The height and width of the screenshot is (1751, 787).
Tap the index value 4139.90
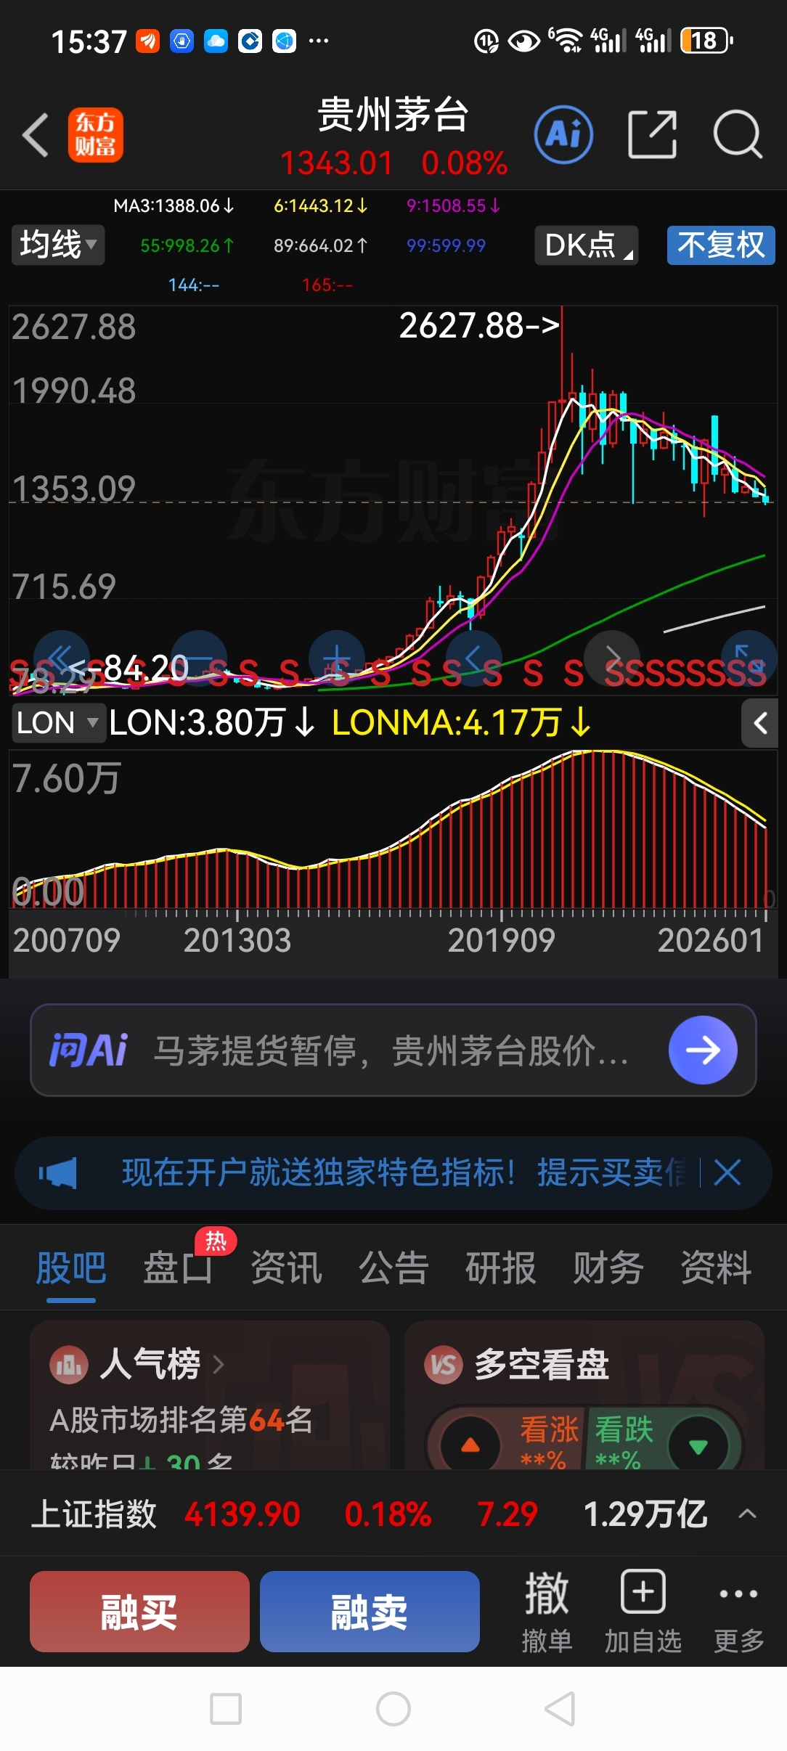(x=242, y=1514)
